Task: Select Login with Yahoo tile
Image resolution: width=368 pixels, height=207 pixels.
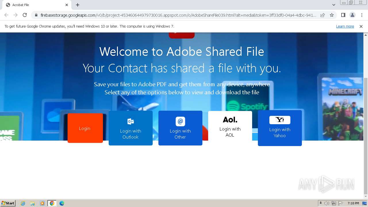Action: (x=280, y=128)
